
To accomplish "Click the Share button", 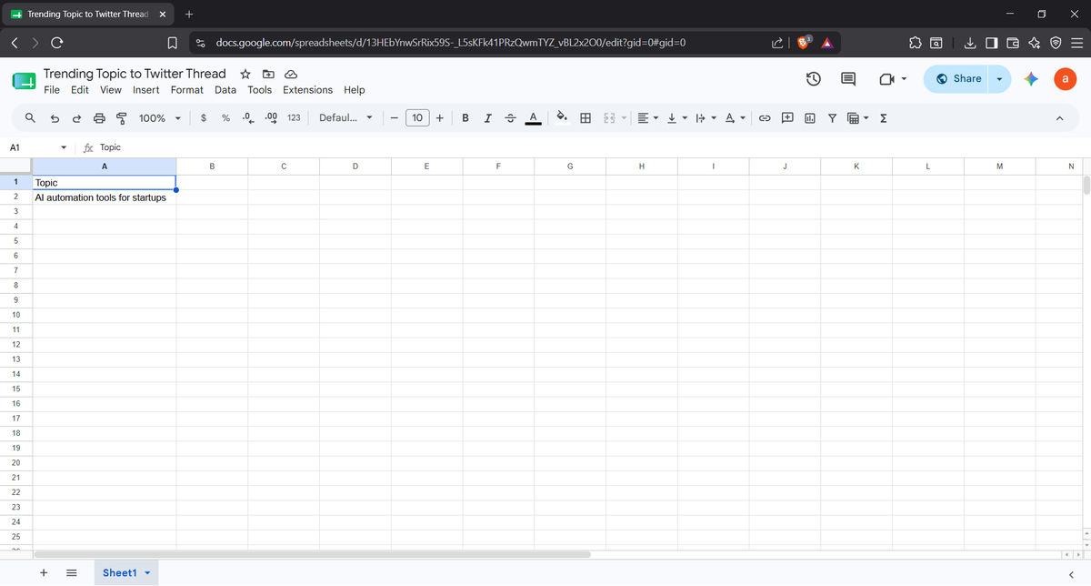I will pos(958,79).
